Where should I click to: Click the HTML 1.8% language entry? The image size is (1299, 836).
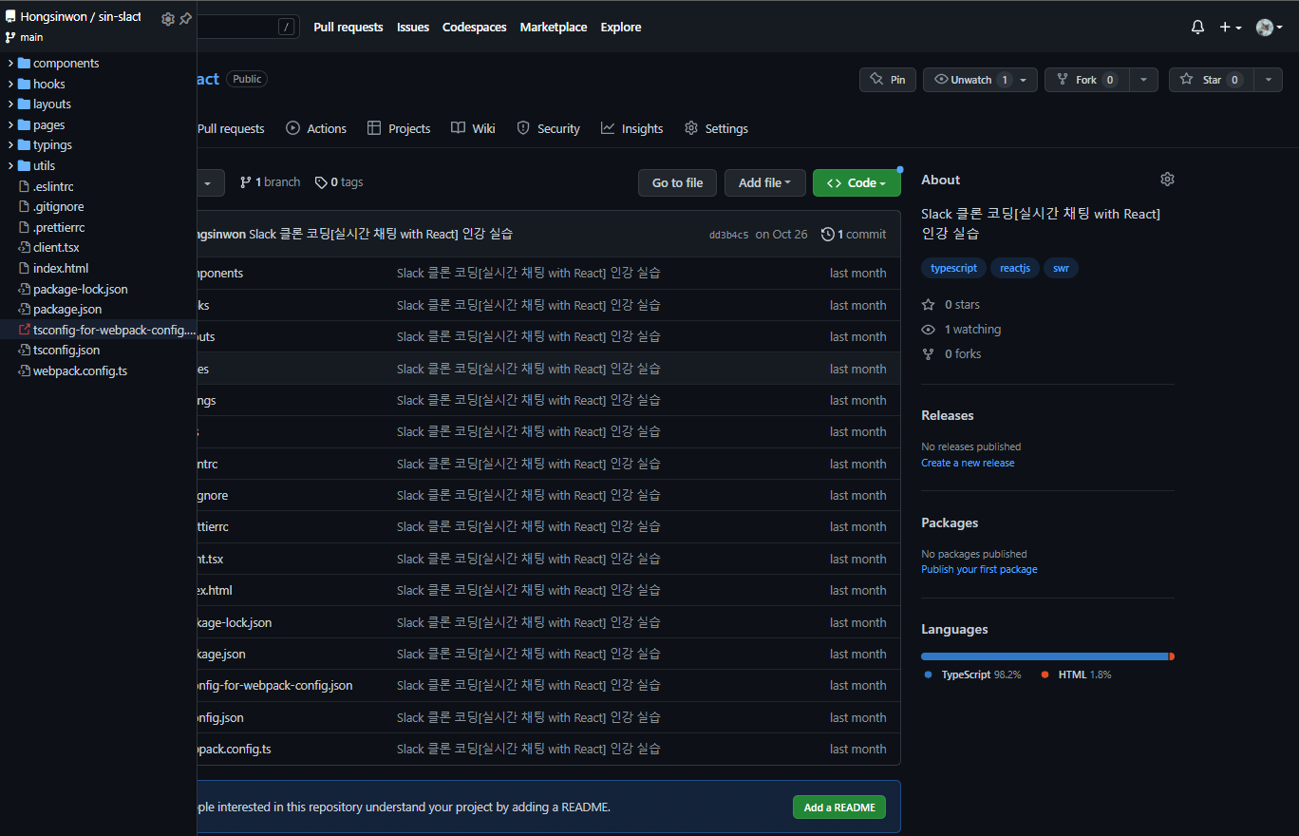pyautogui.click(x=1076, y=674)
